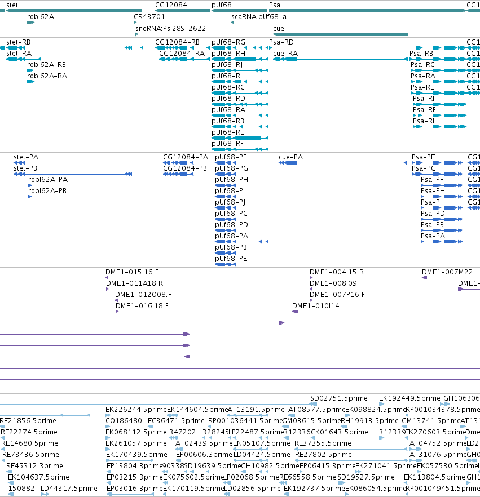The width and height of the screenshot is (480, 497).
Task: Select transcript pUf68-RB
Action: point(240,127)
